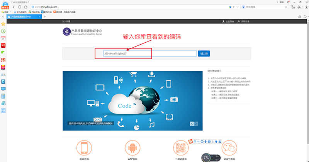Viewport: 309px width, 162px height.
Task: Go to previous banner slide arrow
Action: tap(191, 124)
